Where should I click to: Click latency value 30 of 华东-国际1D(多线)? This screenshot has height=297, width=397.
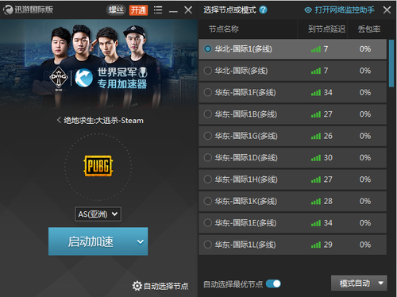point(328,157)
